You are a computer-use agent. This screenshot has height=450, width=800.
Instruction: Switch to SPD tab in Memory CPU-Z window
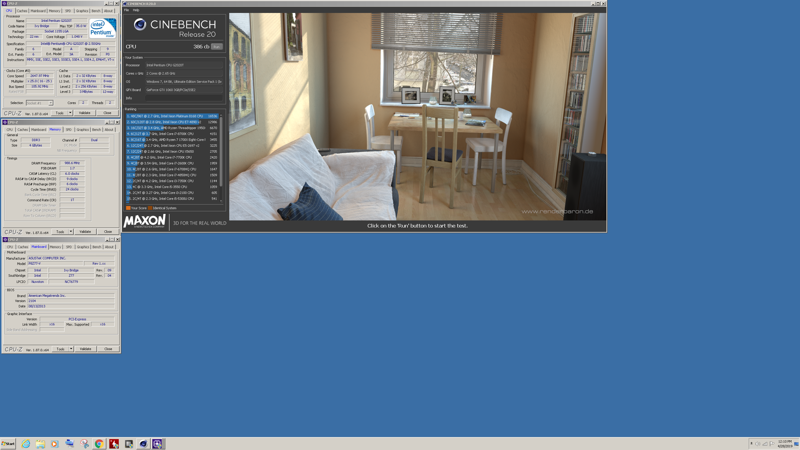(x=69, y=129)
